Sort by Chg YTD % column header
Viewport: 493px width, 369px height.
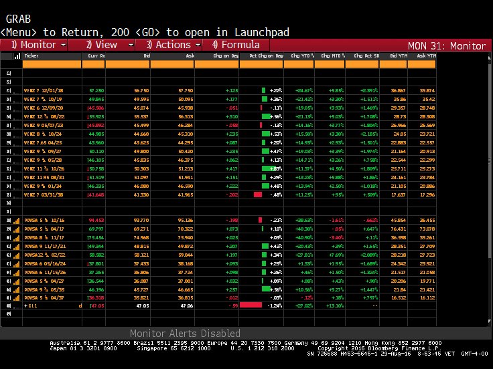click(x=303, y=56)
